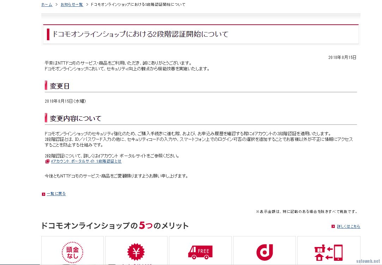
Task: Click the ※表示金額は tax notice text
Action: coord(307,212)
